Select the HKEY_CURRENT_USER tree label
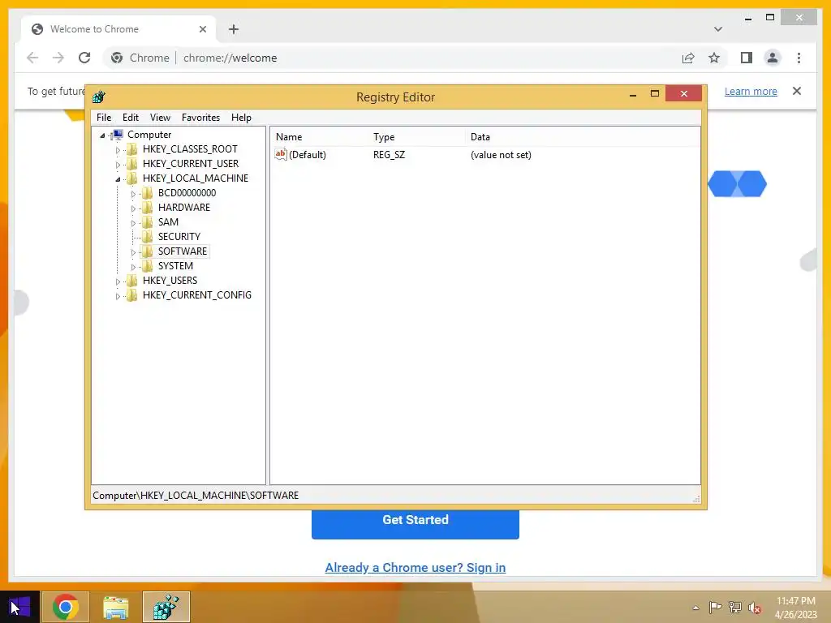 pos(190,164)
